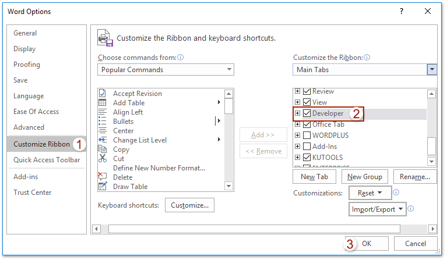447x260 pixels.
Task: Click the Cut scissors icon
Action: click(103, 158)
